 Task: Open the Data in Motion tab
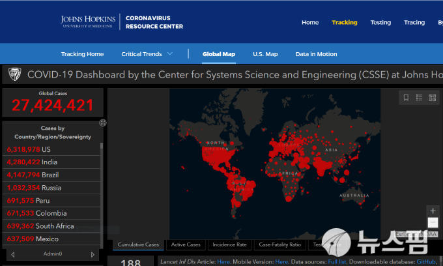(x=316, y=54)
